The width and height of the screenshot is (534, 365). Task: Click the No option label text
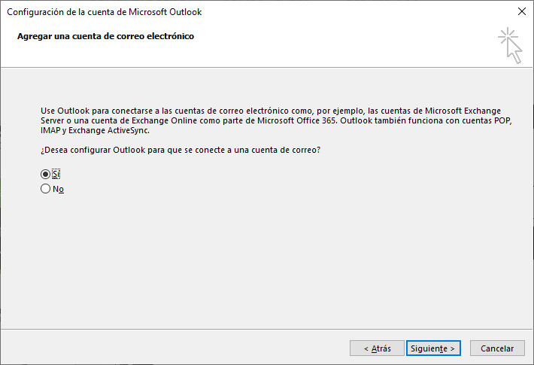58,189
